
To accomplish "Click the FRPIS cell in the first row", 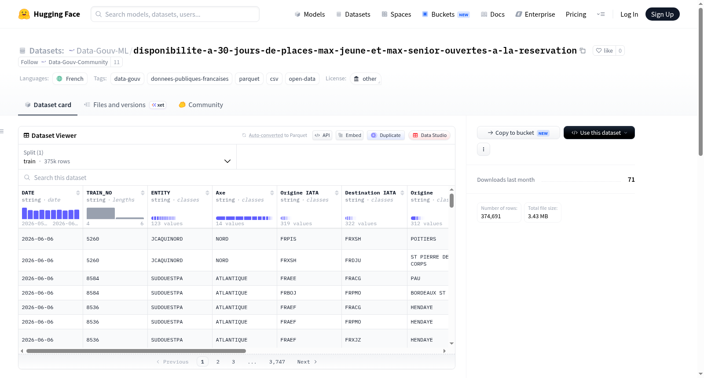I will 309,239.
